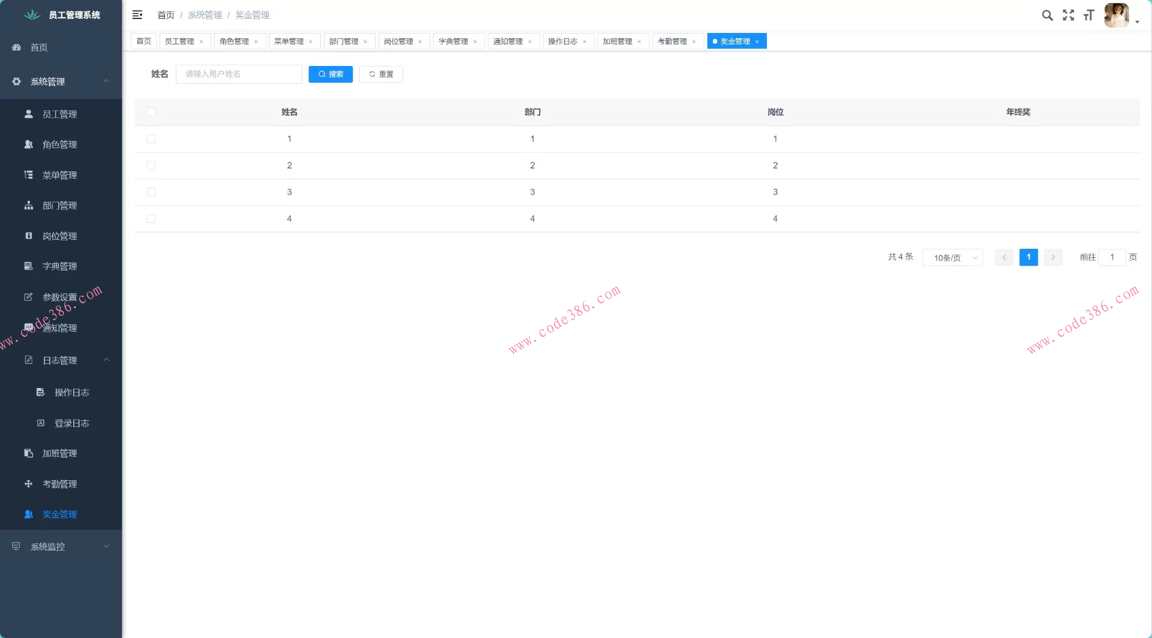Viewport: 1152px width, 638px height.
Task: Click the 首页 breadcrumb link
Action: [166, 15]
